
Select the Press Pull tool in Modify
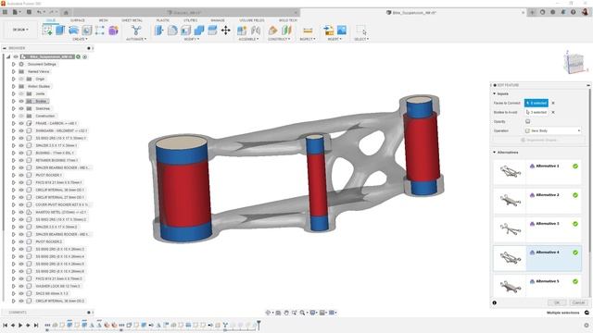click(x=159, y=31)
